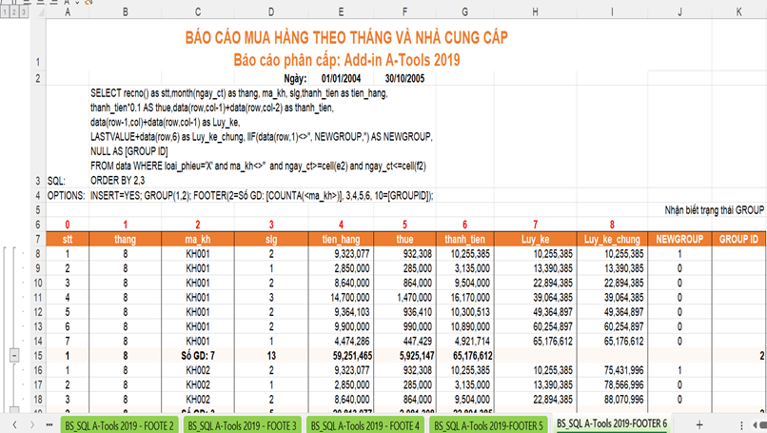The height and width of the screenshot is (433, 767).
Task: Select column E header
Action: tap(341, 12)
